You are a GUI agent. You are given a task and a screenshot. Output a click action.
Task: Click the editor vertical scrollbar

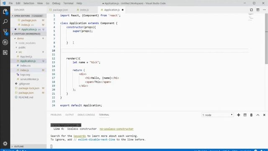(x=266, y=39)
